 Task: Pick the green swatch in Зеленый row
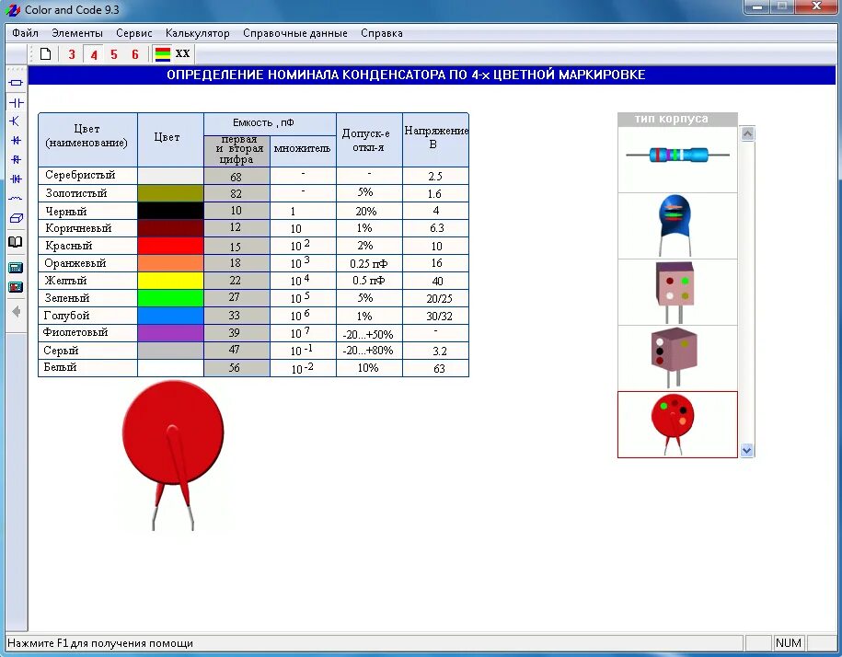coord(171,298)
